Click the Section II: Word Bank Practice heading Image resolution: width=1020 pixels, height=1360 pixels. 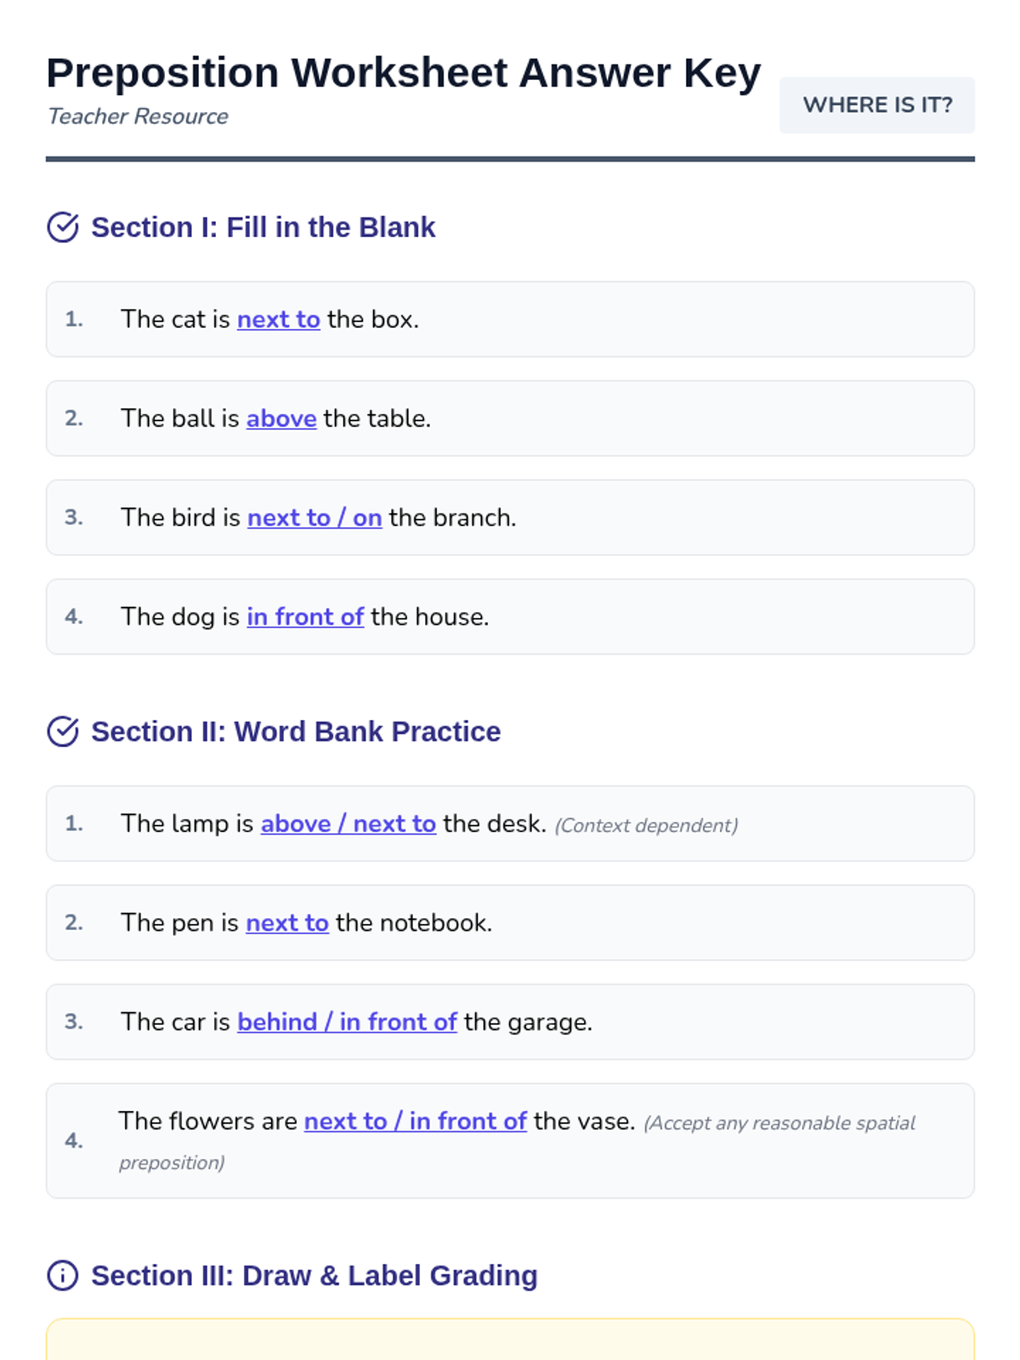click(296, 732)
